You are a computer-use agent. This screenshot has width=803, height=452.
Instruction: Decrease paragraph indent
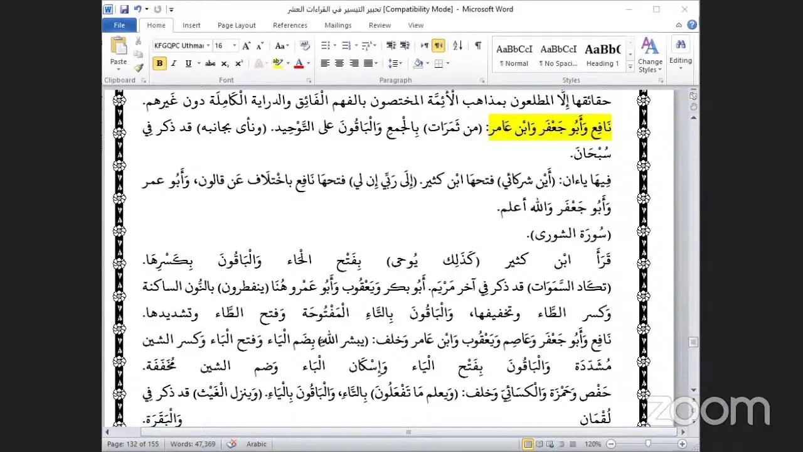tap(391, 45)
